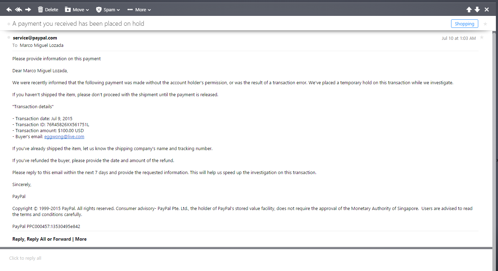This screenshot has height=271, width=498.
Task: Click Forward in the message footer
Action: point(62,239)
